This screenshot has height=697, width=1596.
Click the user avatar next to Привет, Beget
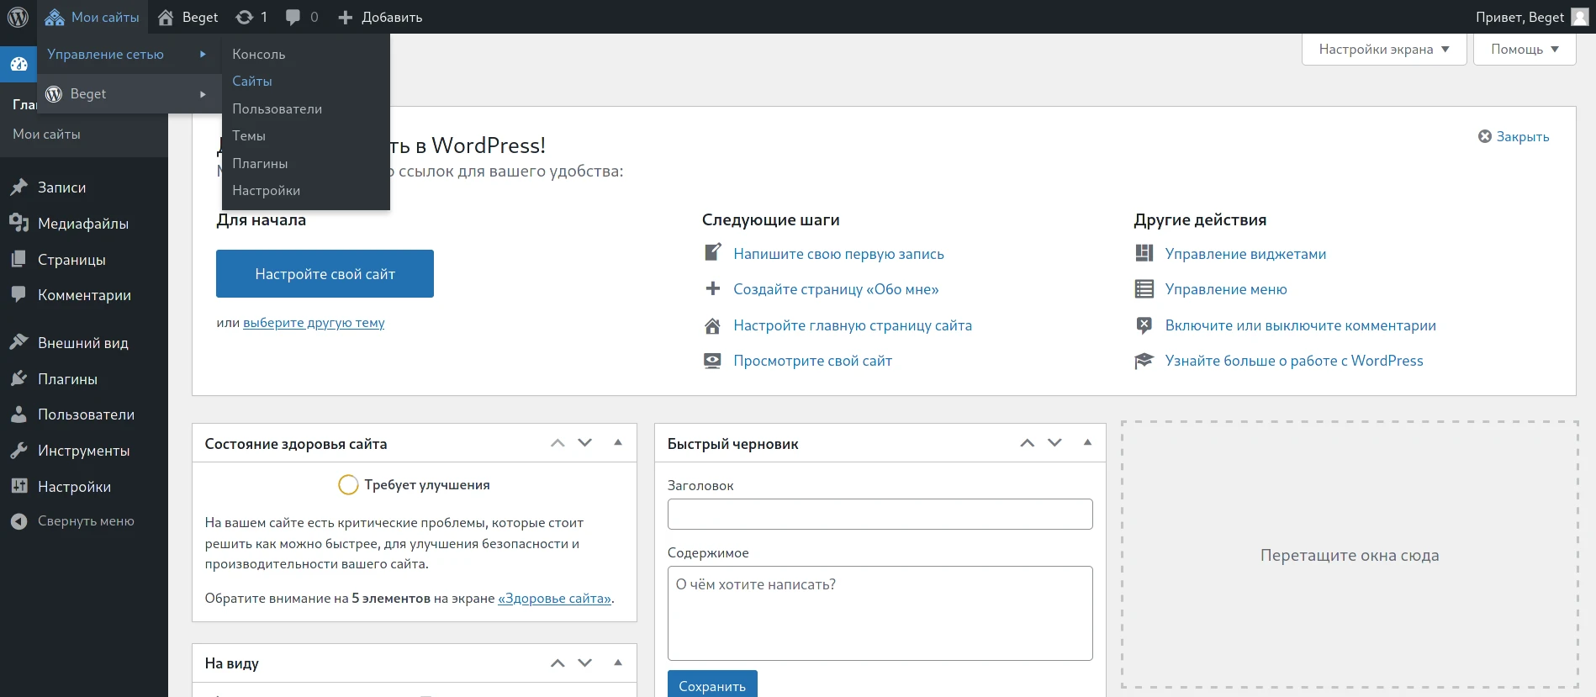[x=1579, y=17]
